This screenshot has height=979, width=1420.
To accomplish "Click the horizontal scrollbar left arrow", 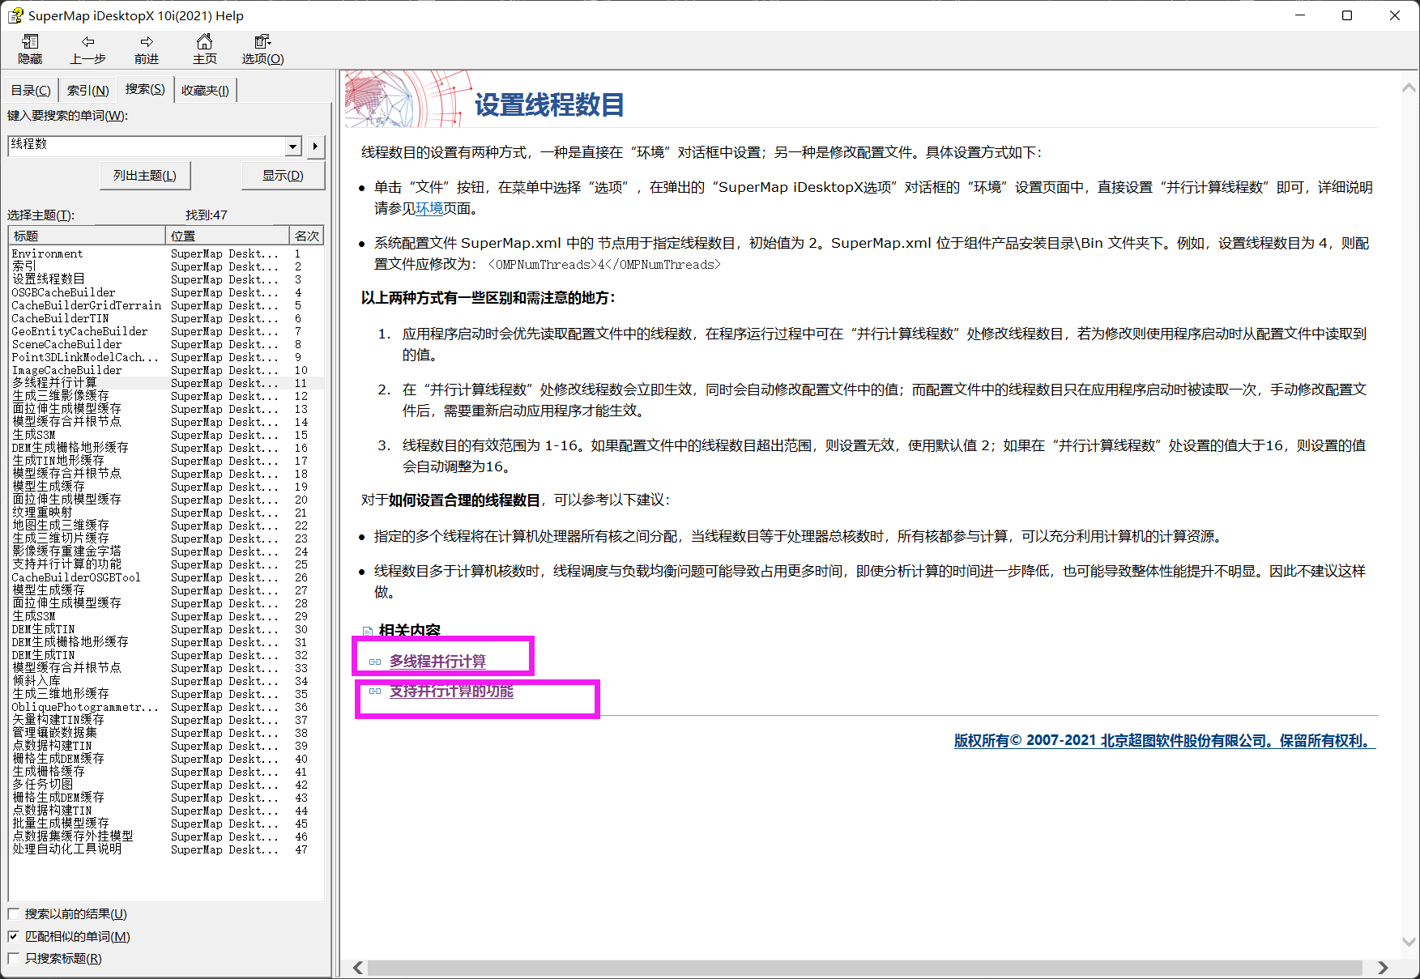I will tap(358, 968).
